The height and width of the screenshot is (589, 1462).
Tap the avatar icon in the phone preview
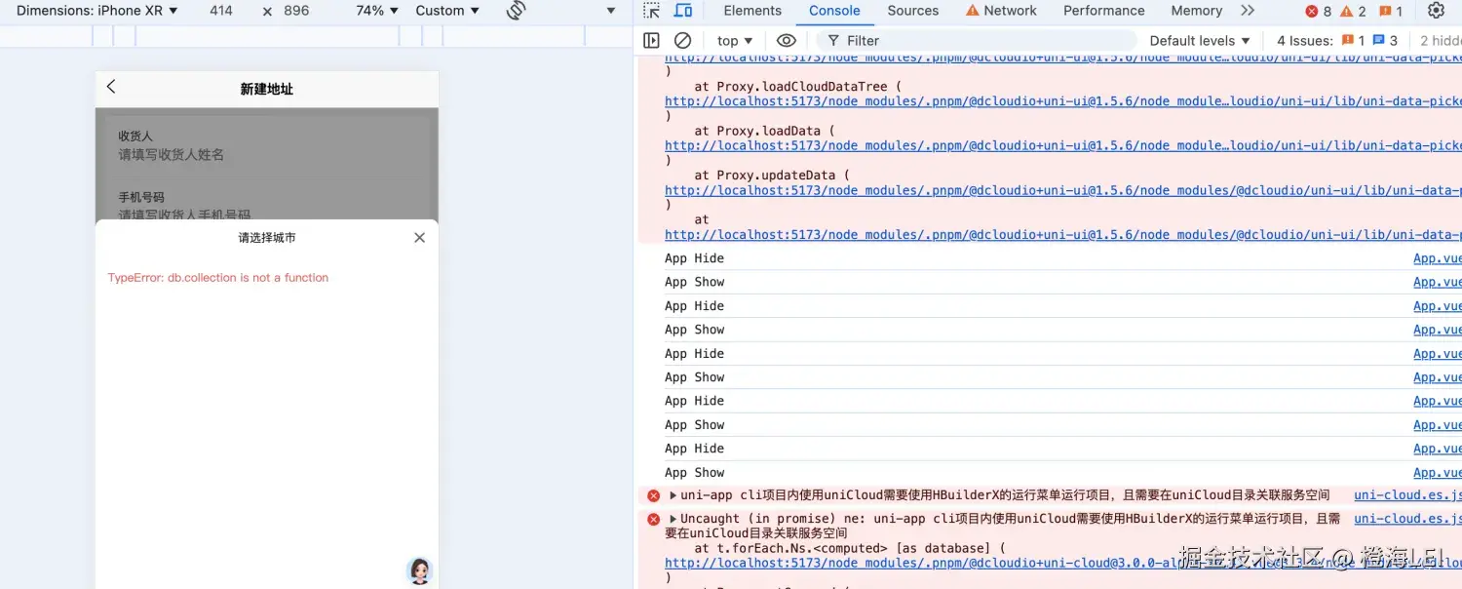tap(419, 570)
